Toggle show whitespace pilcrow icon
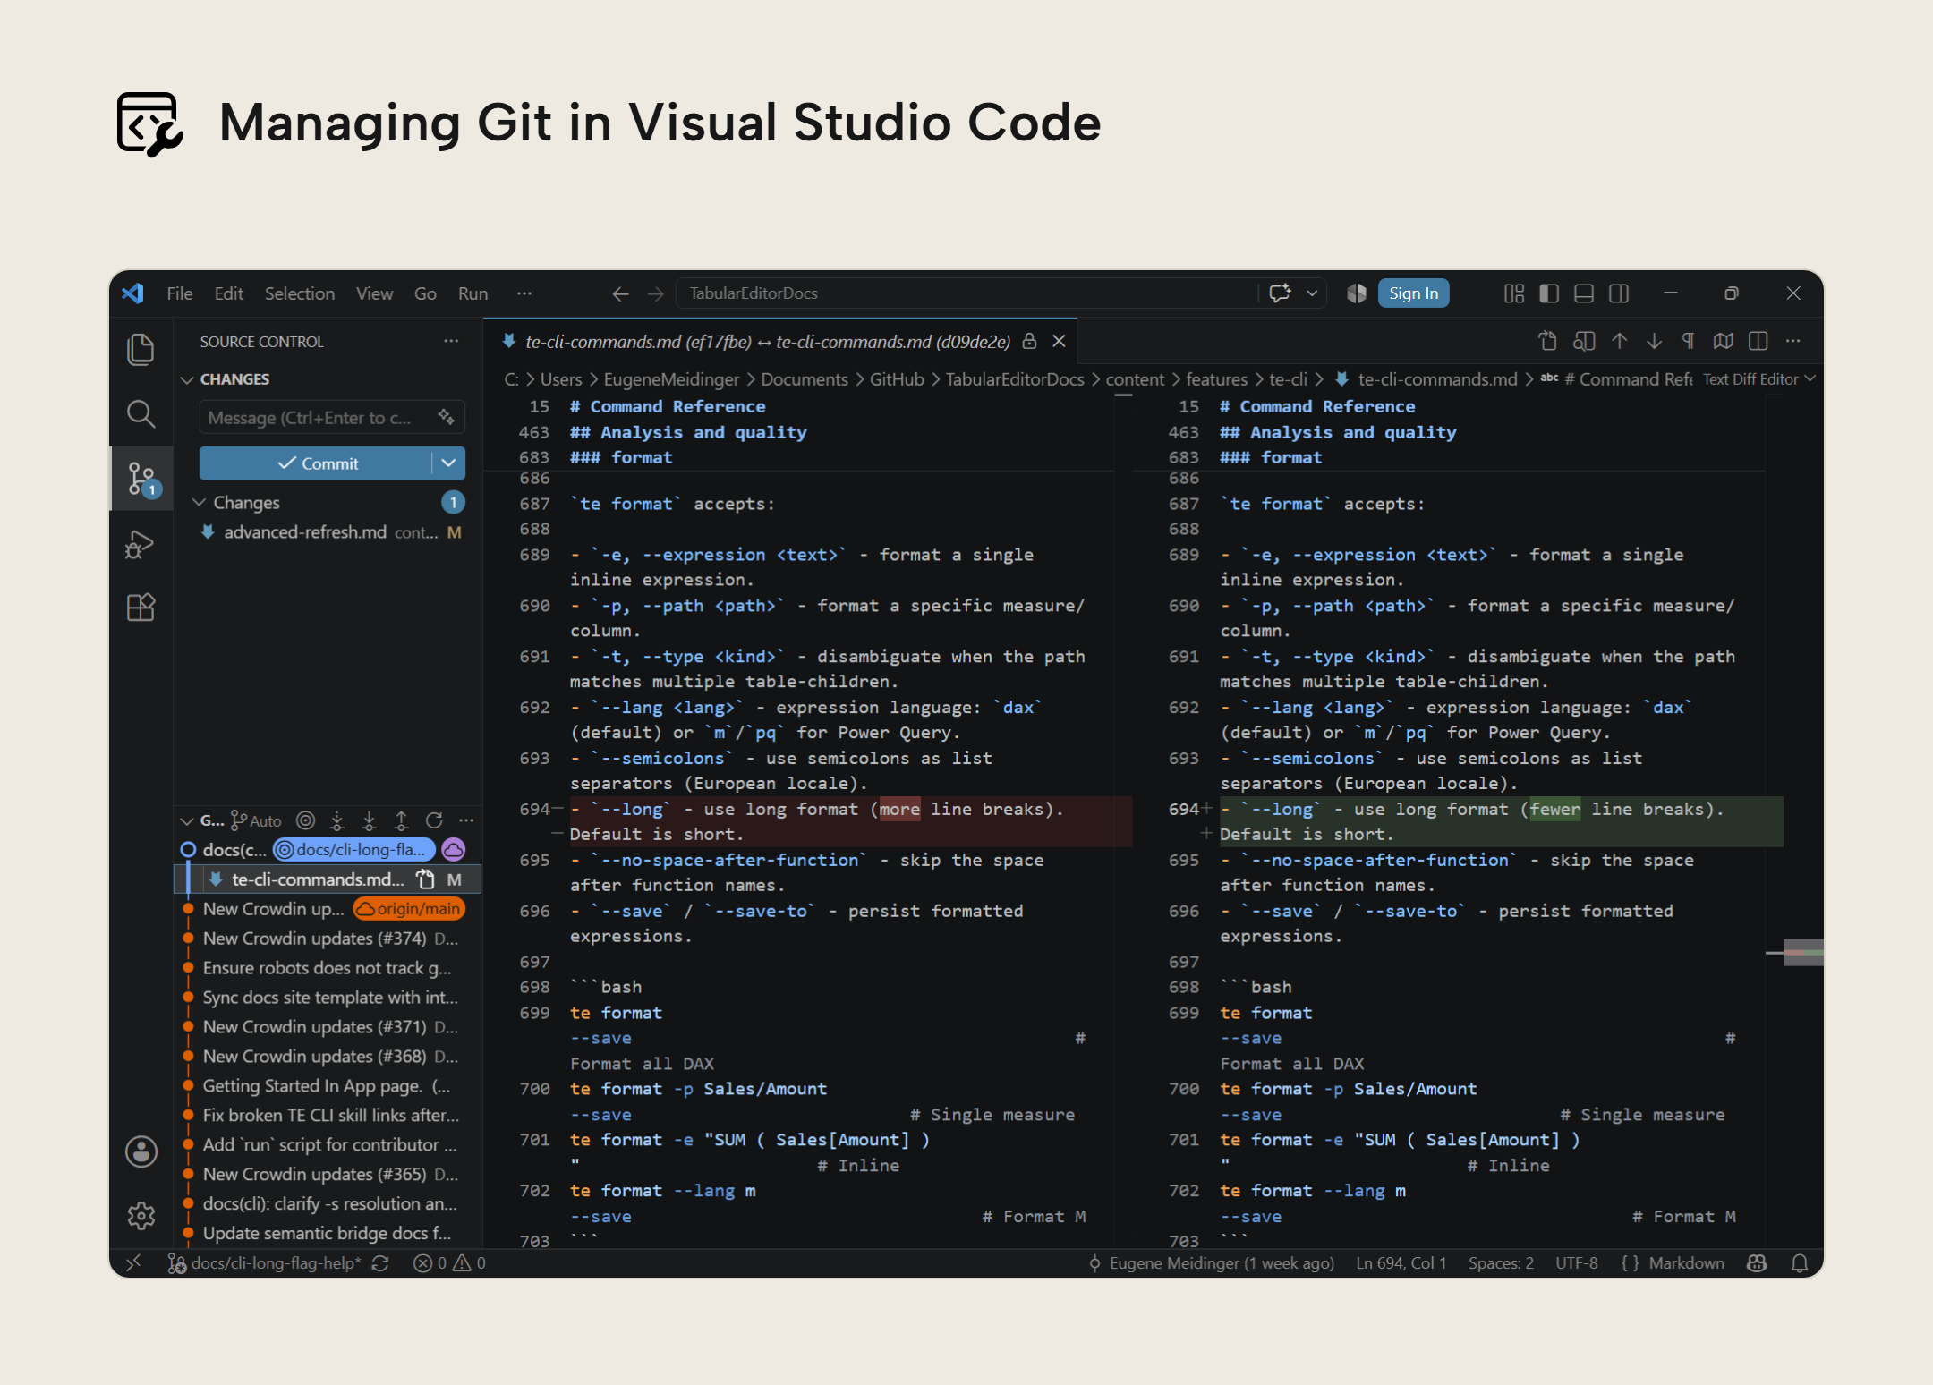1933x1385 pixels. pyautogui.click(x=1689, y=341)
